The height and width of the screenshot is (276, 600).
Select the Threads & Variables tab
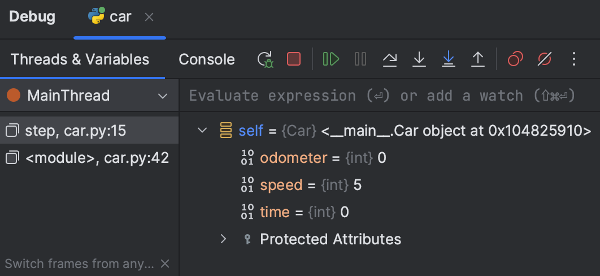click(80, 59)
